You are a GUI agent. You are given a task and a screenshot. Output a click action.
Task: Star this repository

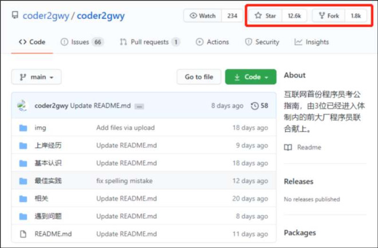coord(265,16)
